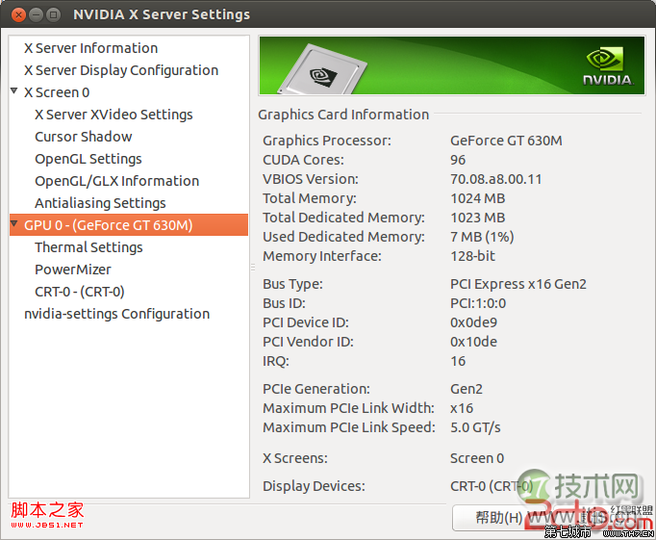
Task: Select Cursor Shadow settings
Action: pyautogui.click(x=84, y=137)
